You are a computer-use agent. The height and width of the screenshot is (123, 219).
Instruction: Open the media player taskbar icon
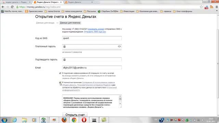(34, 120)
